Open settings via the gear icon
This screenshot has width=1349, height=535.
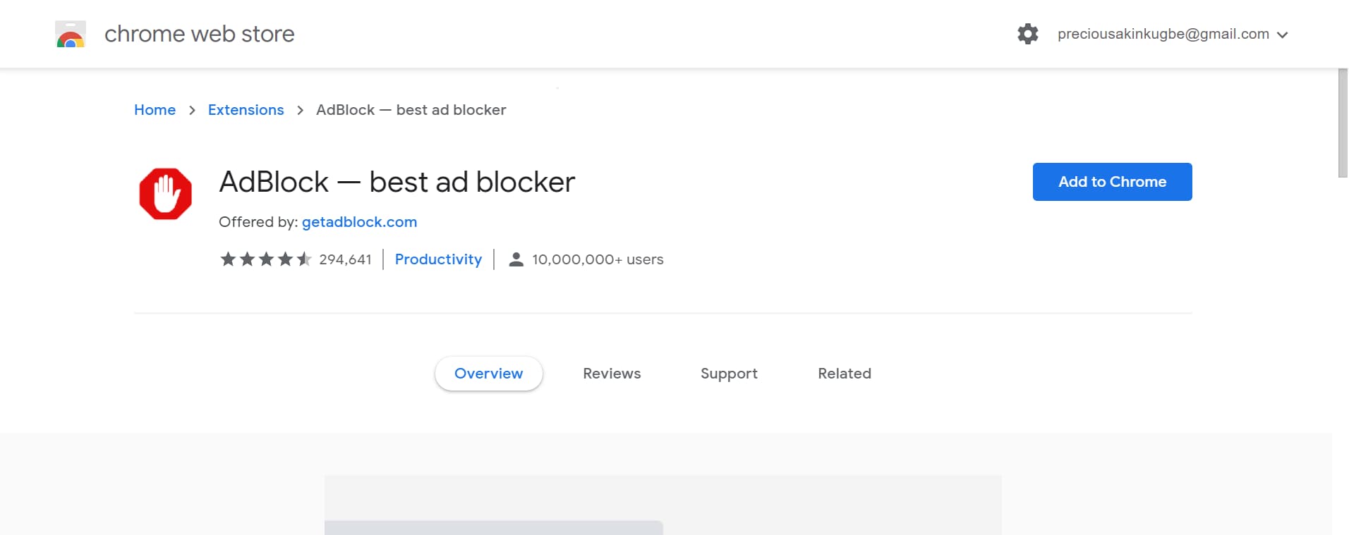click(1027, 34)
